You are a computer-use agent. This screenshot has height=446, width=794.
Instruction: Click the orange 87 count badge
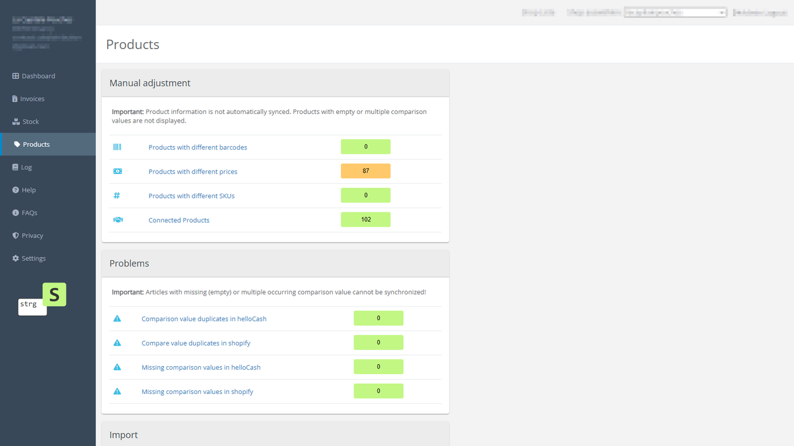pyautogui.click(x=365, y=171)
